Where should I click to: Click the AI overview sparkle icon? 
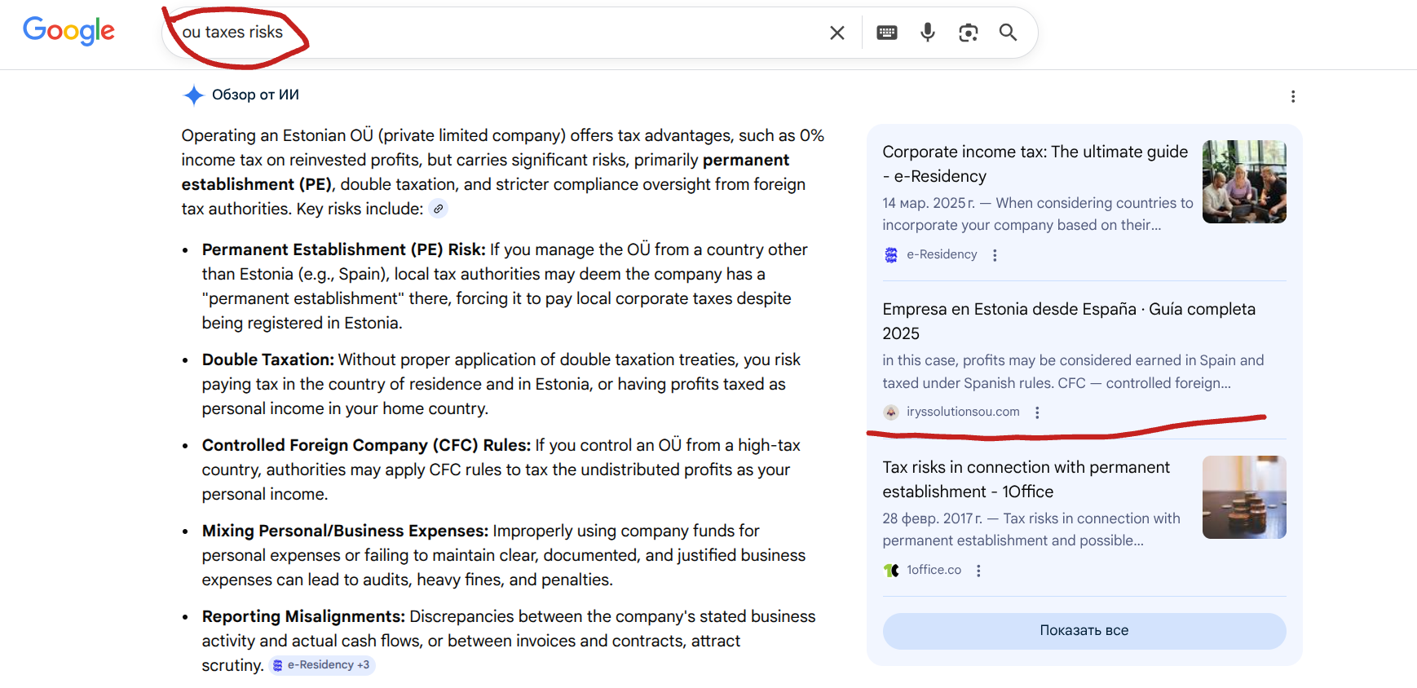tap(193, 95)
